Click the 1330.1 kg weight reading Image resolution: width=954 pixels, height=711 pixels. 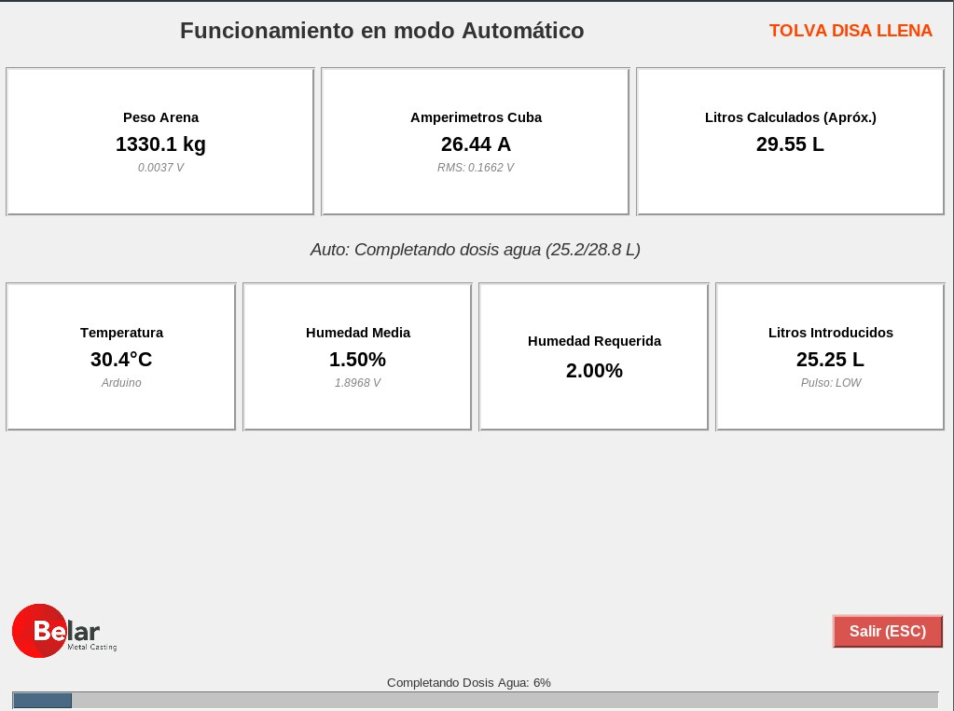(160, 144)
